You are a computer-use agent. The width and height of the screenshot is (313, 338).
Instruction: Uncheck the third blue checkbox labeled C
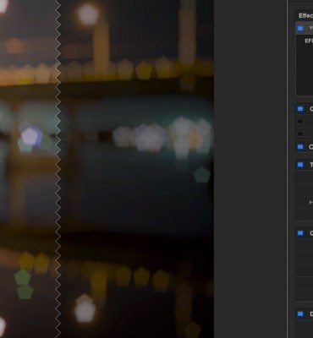300,147
